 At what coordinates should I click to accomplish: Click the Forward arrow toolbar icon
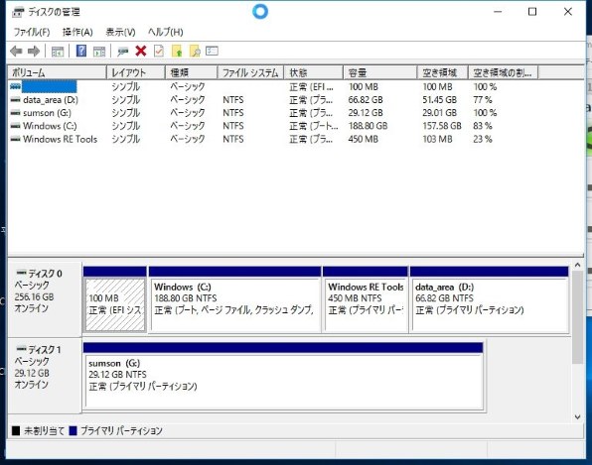click(x=34, y=51)
